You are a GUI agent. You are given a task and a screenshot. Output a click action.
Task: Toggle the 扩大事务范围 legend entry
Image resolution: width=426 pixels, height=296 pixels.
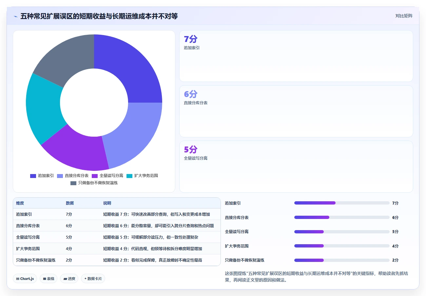(142, 176)
